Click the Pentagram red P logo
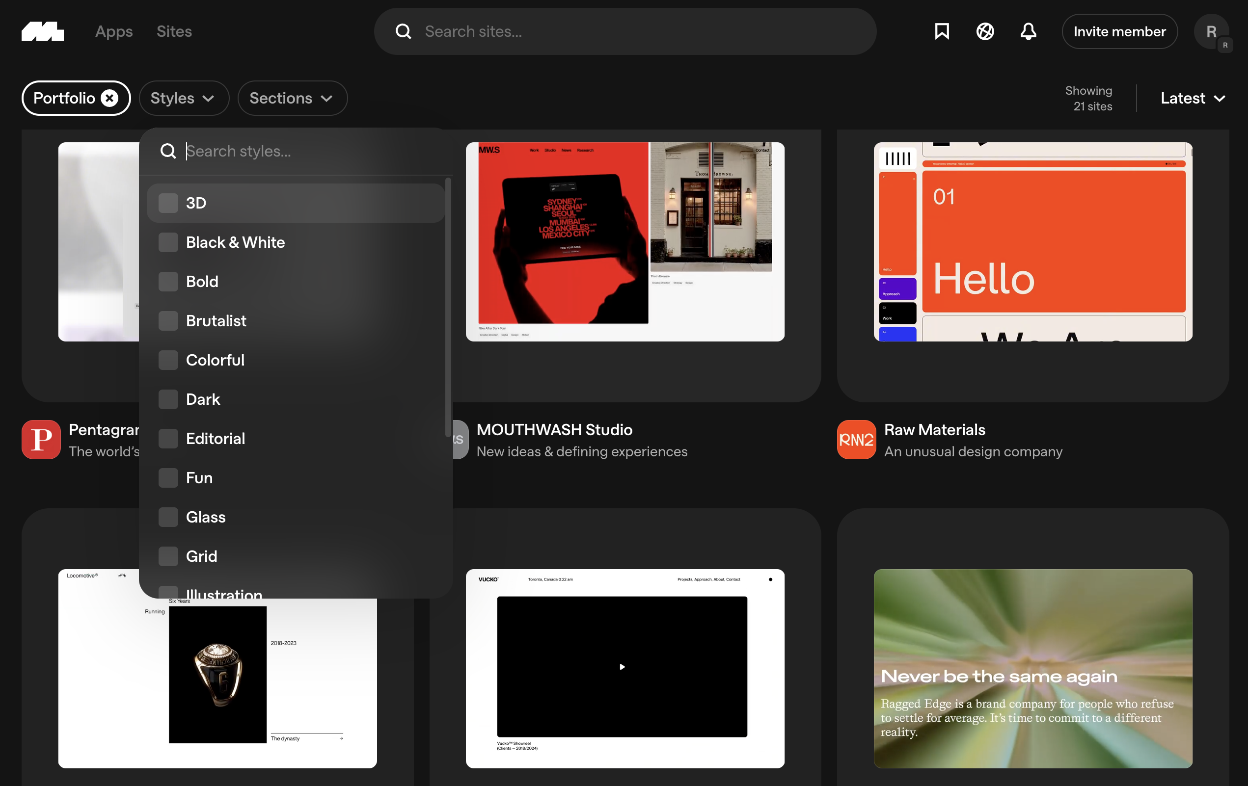 (41, 440)
